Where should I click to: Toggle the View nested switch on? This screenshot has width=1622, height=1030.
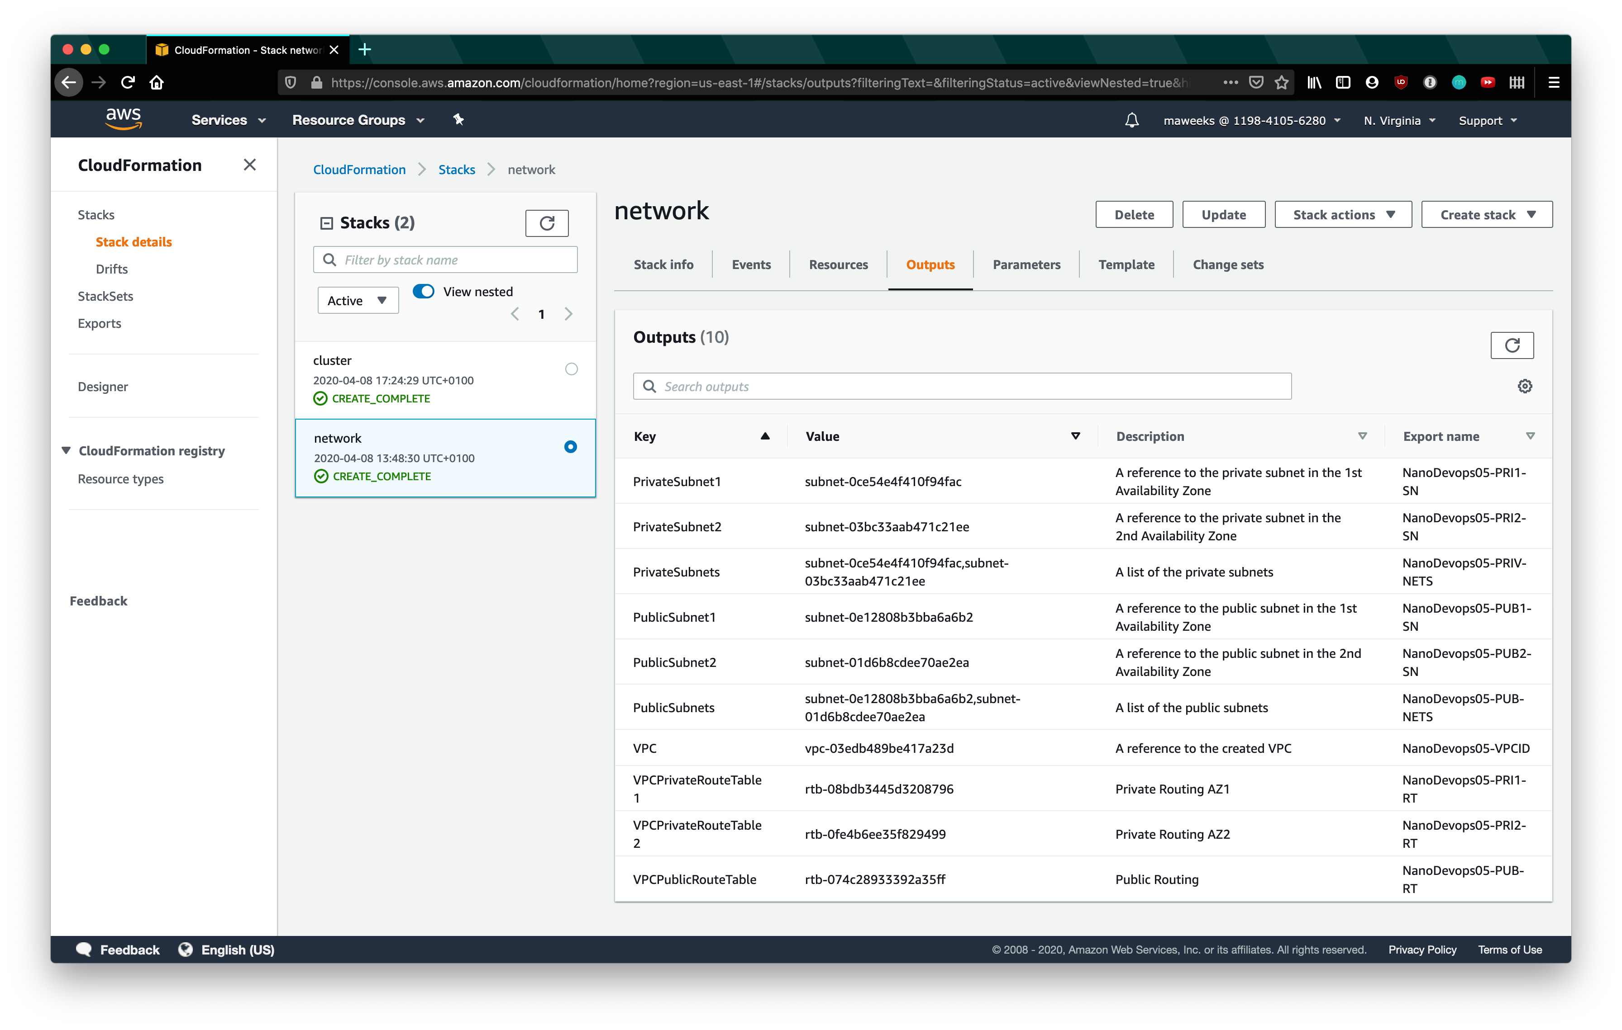[x=422, y=291]
